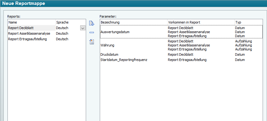This screenshot has width=267, height=121.
Task: Click Report Ertragsaufstellung in Startdatum_Reportingfrequenz row
Action: click(187, 60)
